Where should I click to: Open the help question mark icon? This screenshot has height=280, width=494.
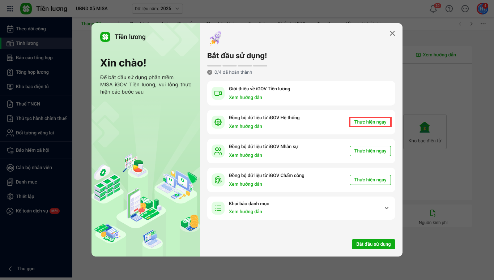449,9
